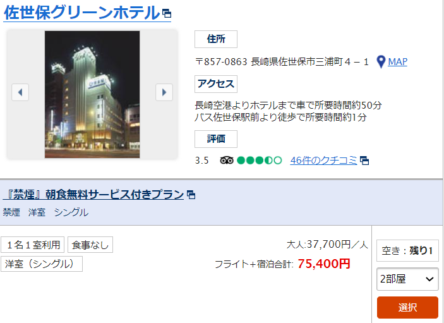Open the 46件のクチコミ reviews link
444x323 pixels.
click(323, 161)
